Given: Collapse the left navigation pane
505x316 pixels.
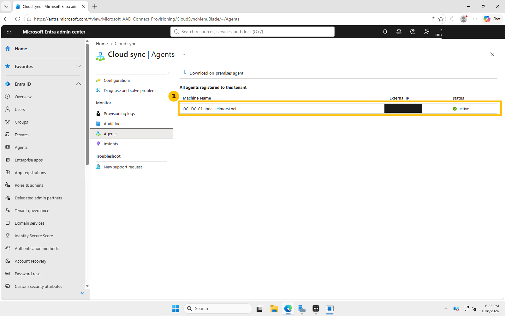Looking at the screenshot, I should tap(82, 293).
